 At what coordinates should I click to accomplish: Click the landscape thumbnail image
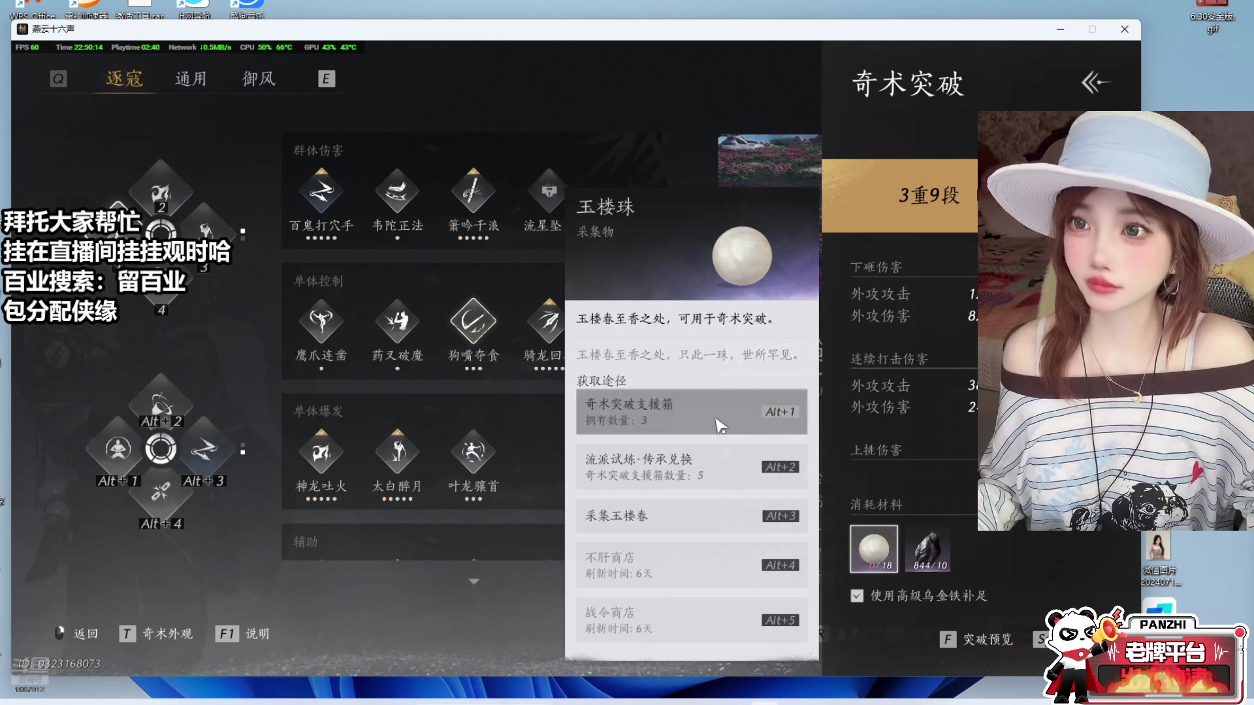point(769,161)
